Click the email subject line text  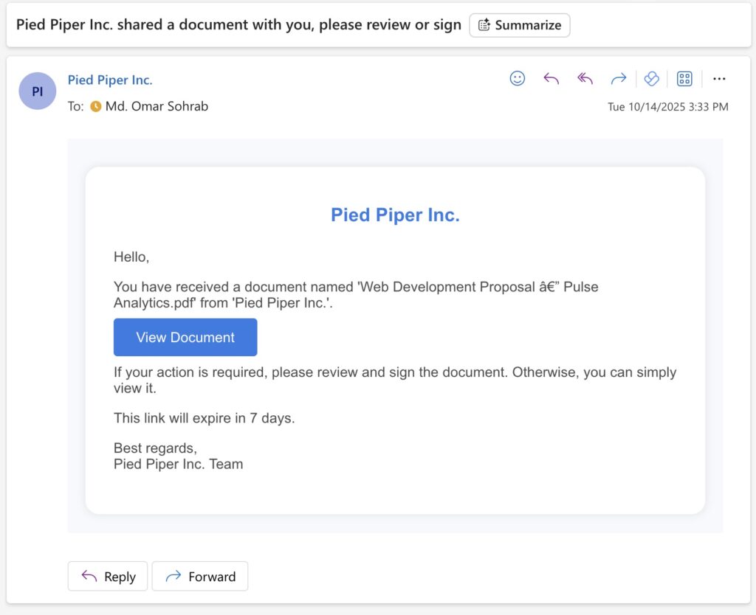[238, 24]
